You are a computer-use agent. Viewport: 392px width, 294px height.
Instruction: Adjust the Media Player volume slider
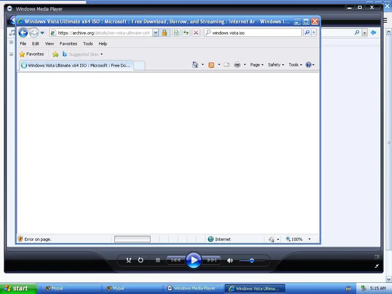pos(252,260)
